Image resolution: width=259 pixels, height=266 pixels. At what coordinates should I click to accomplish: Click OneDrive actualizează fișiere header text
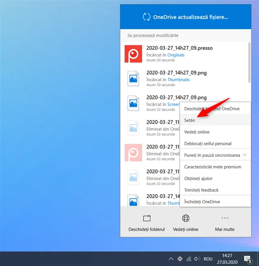click(x=190, y=17)
